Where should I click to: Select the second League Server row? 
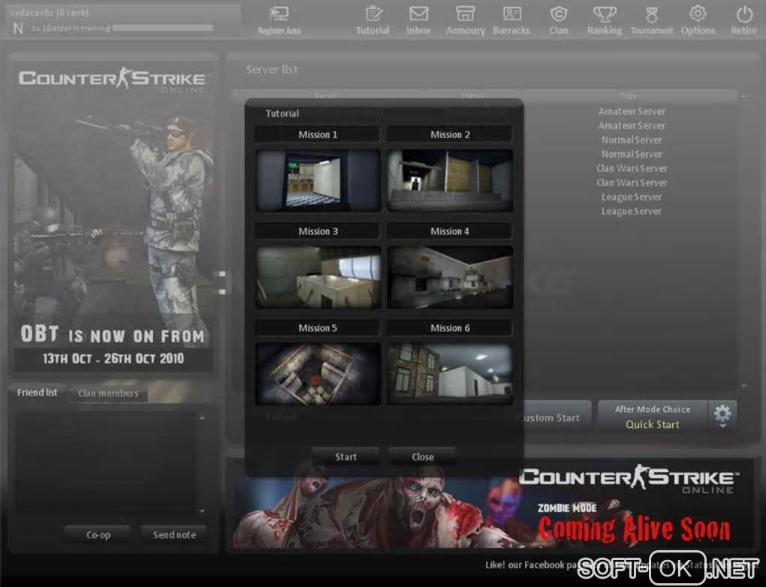(x=632, y=211)
